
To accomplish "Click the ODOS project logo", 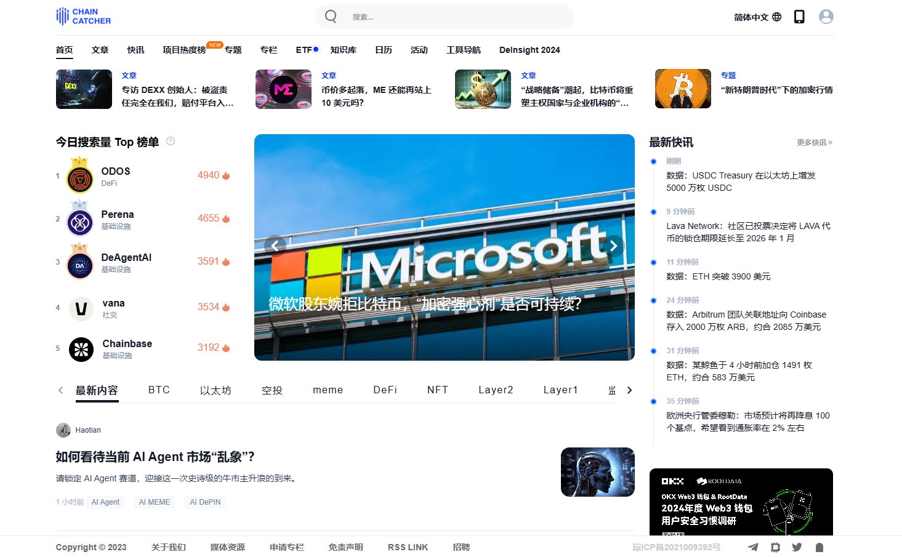I will (x=80, y=179).
